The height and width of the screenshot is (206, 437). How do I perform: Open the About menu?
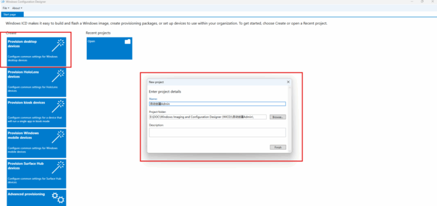(17, 8)
